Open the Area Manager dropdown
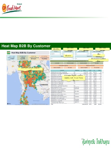111x148 pixels. tap(82, 54)
